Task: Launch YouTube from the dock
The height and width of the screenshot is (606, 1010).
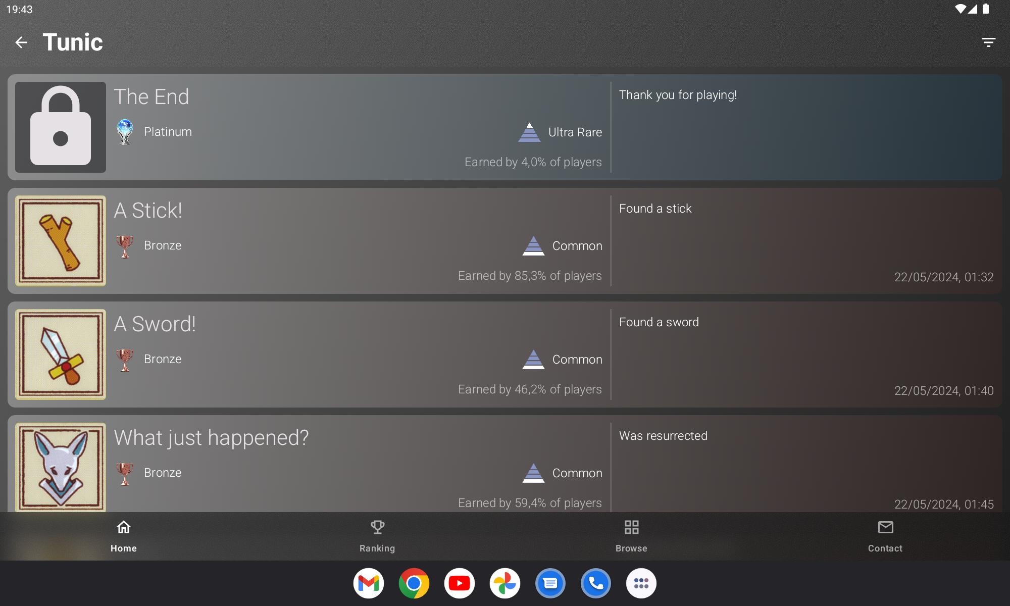Action: coord(460,583)
